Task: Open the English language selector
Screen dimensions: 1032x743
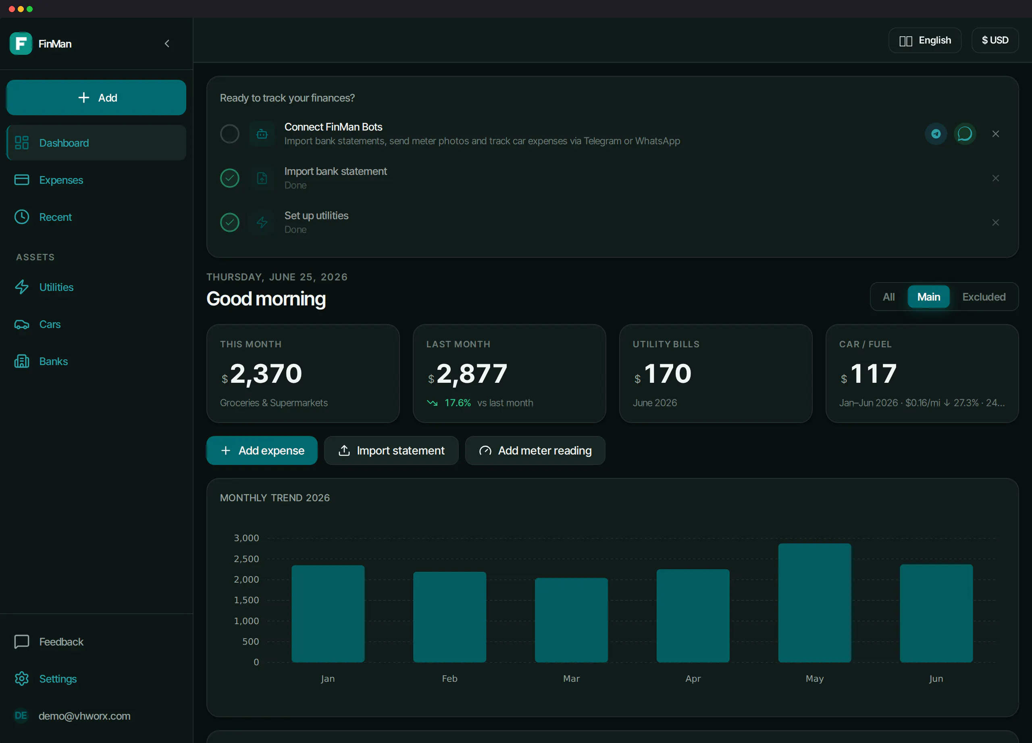Action: click(x=925, y=40)
